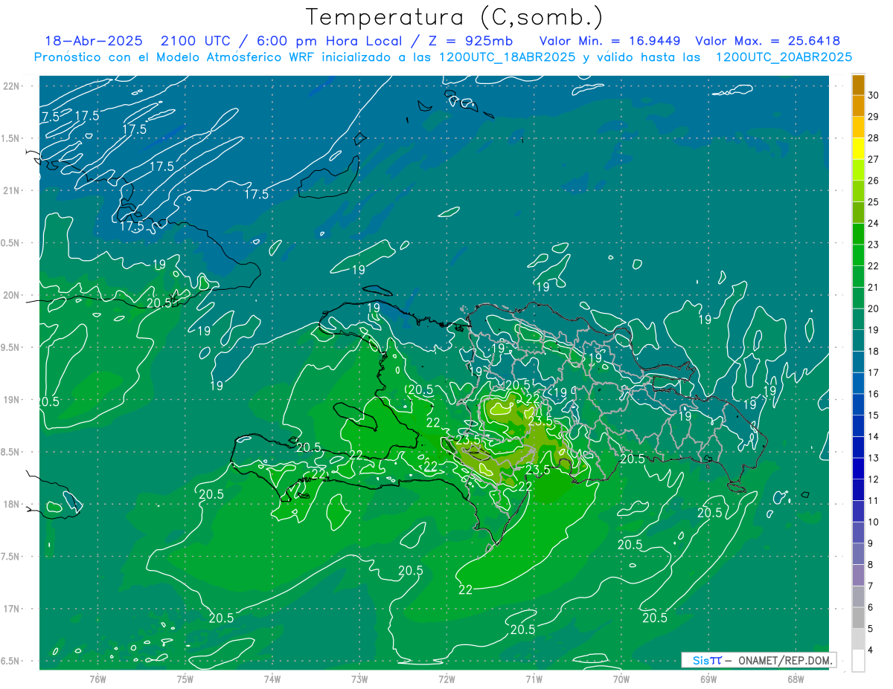The width and height of the screenshot is (893, 689).
Task: Click the "20N" latitude axis label
Action: [12, 295]
